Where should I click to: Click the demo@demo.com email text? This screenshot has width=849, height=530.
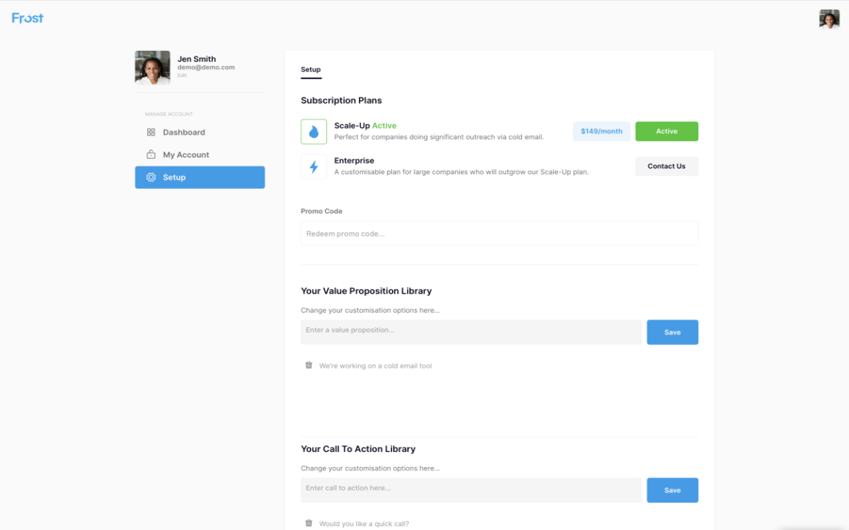point(206,67)
